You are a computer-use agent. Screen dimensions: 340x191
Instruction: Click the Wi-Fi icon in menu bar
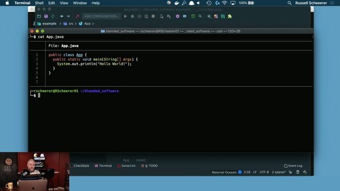[x=225, y=3]
